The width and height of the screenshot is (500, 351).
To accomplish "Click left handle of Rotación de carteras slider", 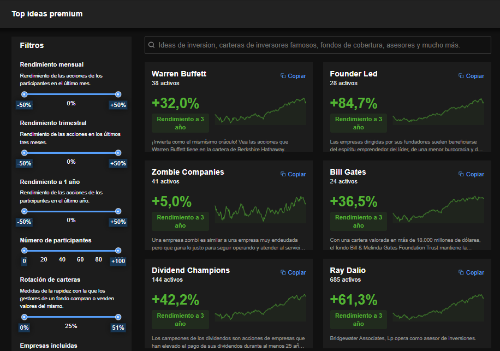I will tap(24, 317).
